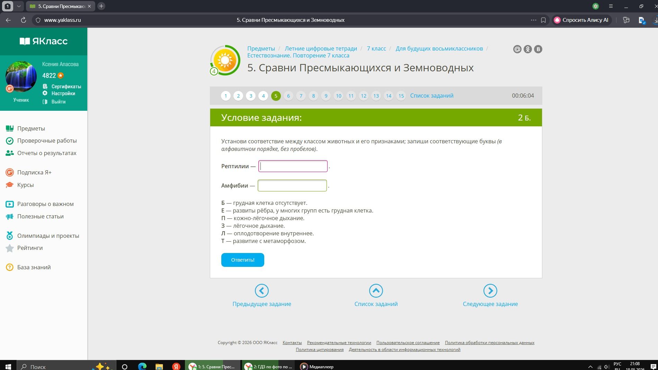Image resolution: width=658 pixels, height=370 pixels.
Task: Click the Ответить! button
Action: pyautogui.click(x=243, y=260)
